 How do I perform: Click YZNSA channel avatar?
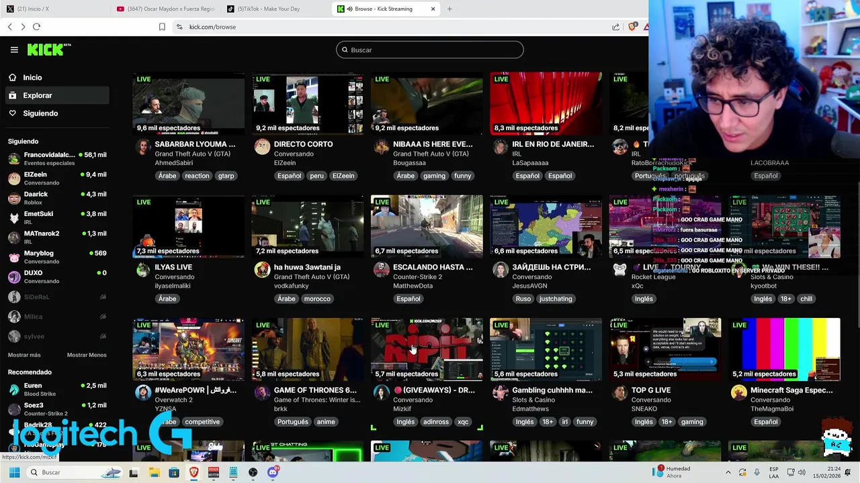coord(143,392)
